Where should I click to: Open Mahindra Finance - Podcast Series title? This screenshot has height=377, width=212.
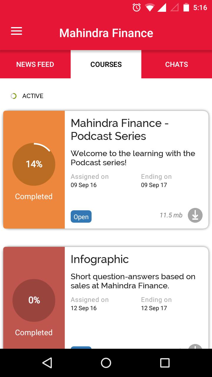[x=120, y=130]
